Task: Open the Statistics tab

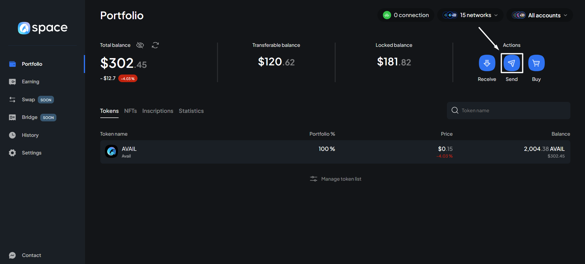Action: (x=191, y=111)
